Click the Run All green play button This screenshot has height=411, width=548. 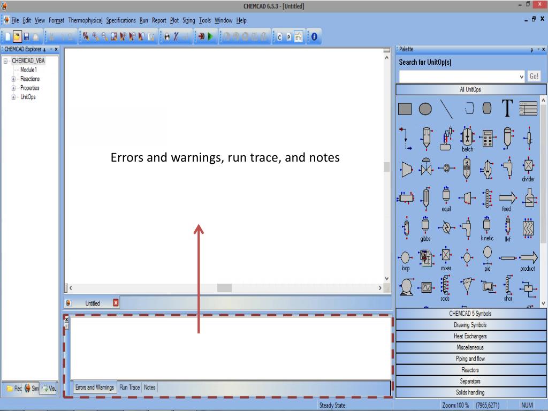point(210,36)
